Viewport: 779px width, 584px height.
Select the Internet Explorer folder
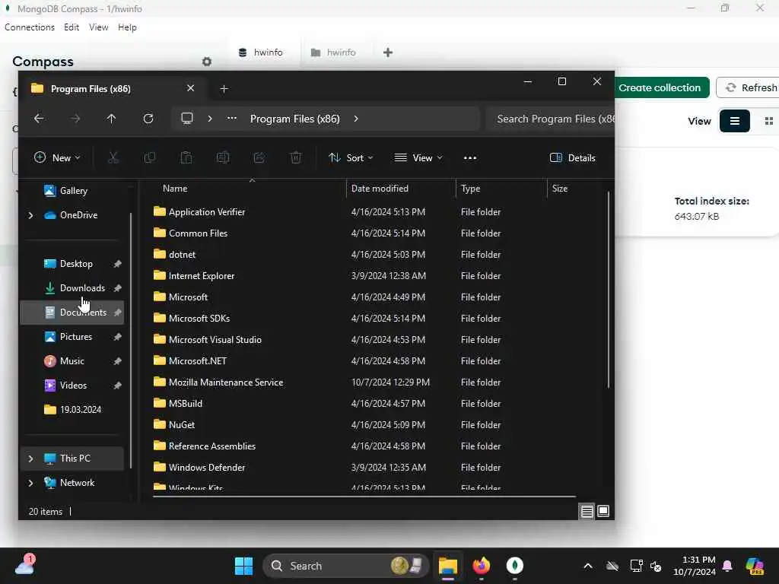[201, 276]
